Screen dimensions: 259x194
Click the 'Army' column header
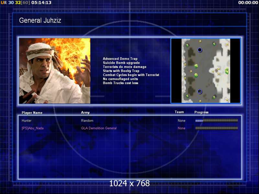[85, 113]
